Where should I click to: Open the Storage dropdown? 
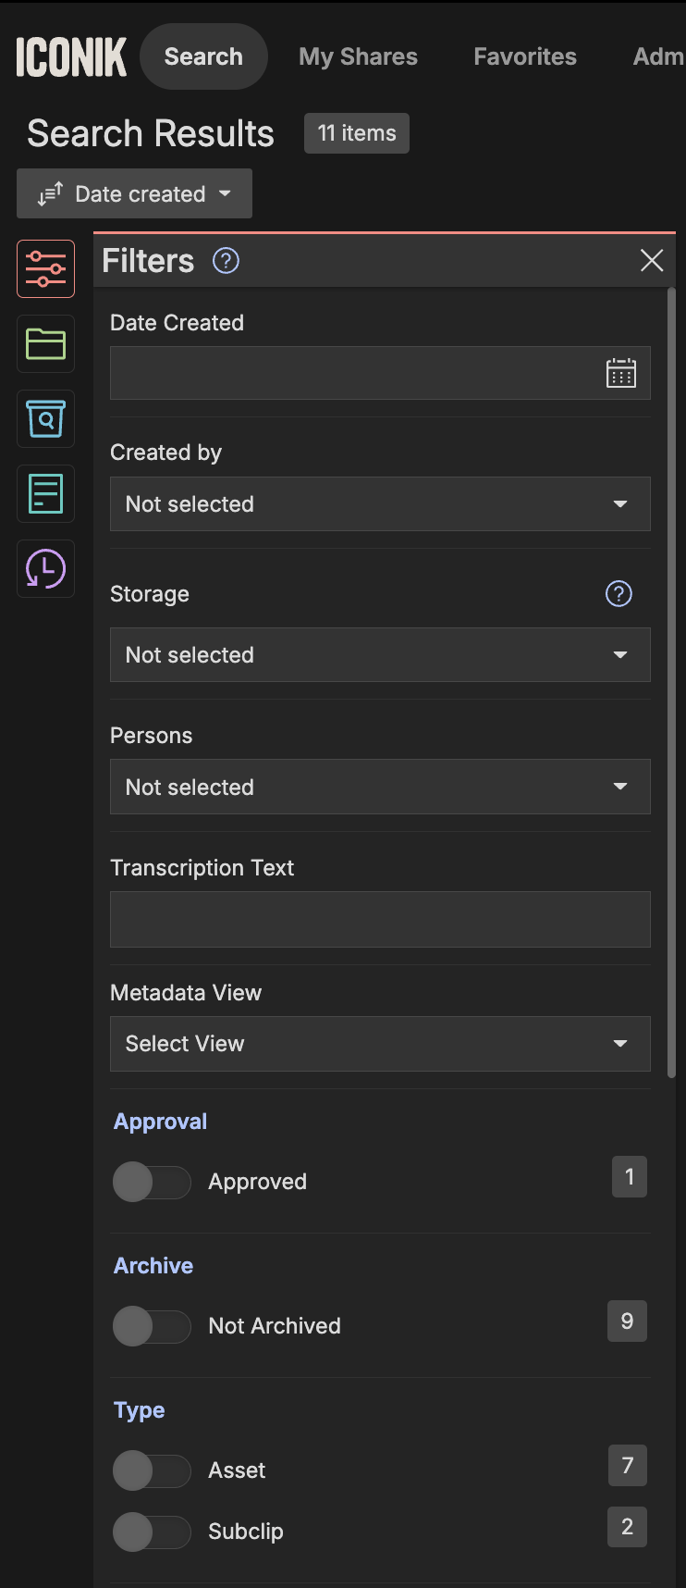coord(379,655)
